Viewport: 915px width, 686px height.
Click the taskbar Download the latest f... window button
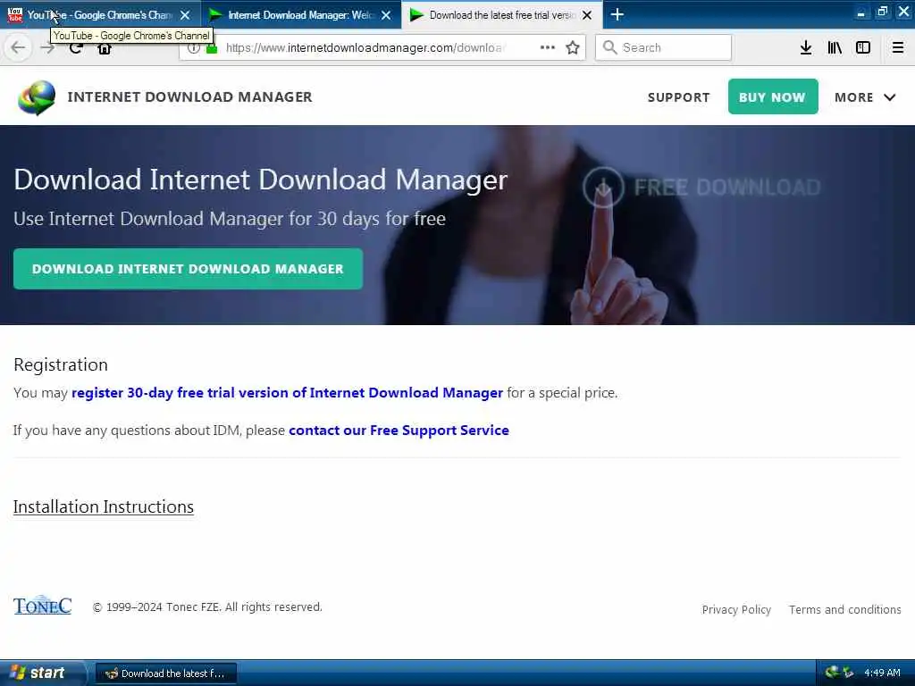click(165, 673)
